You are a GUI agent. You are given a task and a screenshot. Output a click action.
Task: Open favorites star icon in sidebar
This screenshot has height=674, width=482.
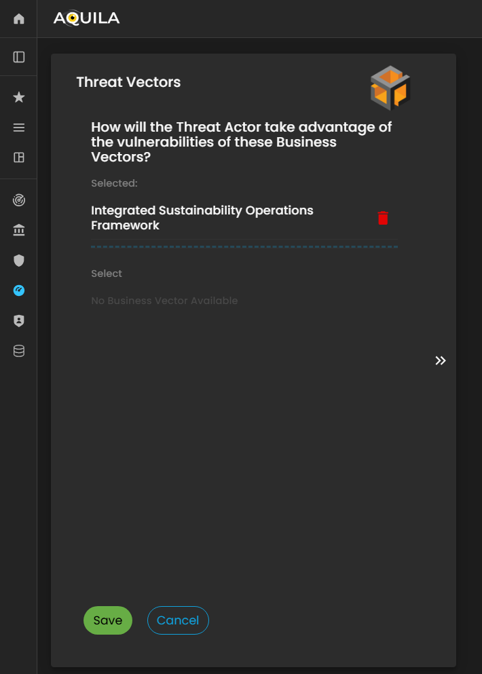click(x=19, y=98)
